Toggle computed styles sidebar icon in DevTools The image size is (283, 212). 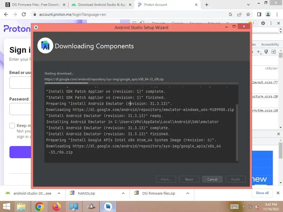274,52
